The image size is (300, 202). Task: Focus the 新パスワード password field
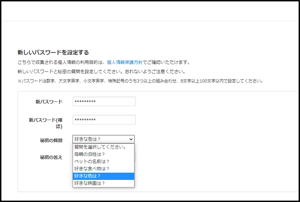click(104, 102)
